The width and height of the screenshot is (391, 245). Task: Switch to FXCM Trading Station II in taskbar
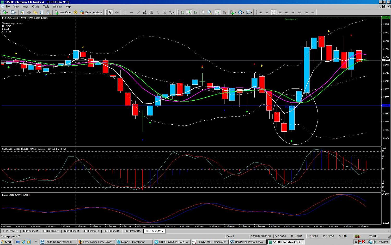[58, 242]
